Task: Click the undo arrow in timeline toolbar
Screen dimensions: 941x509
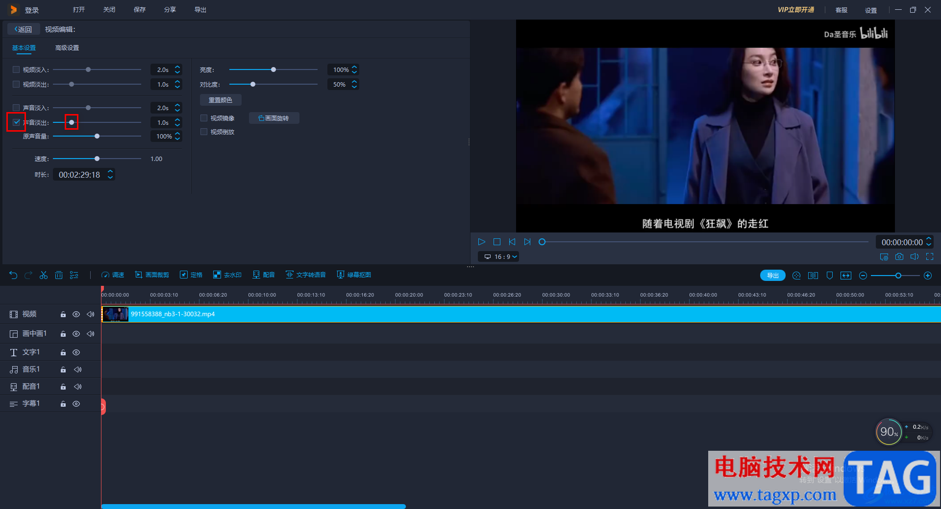Action: 13,275
